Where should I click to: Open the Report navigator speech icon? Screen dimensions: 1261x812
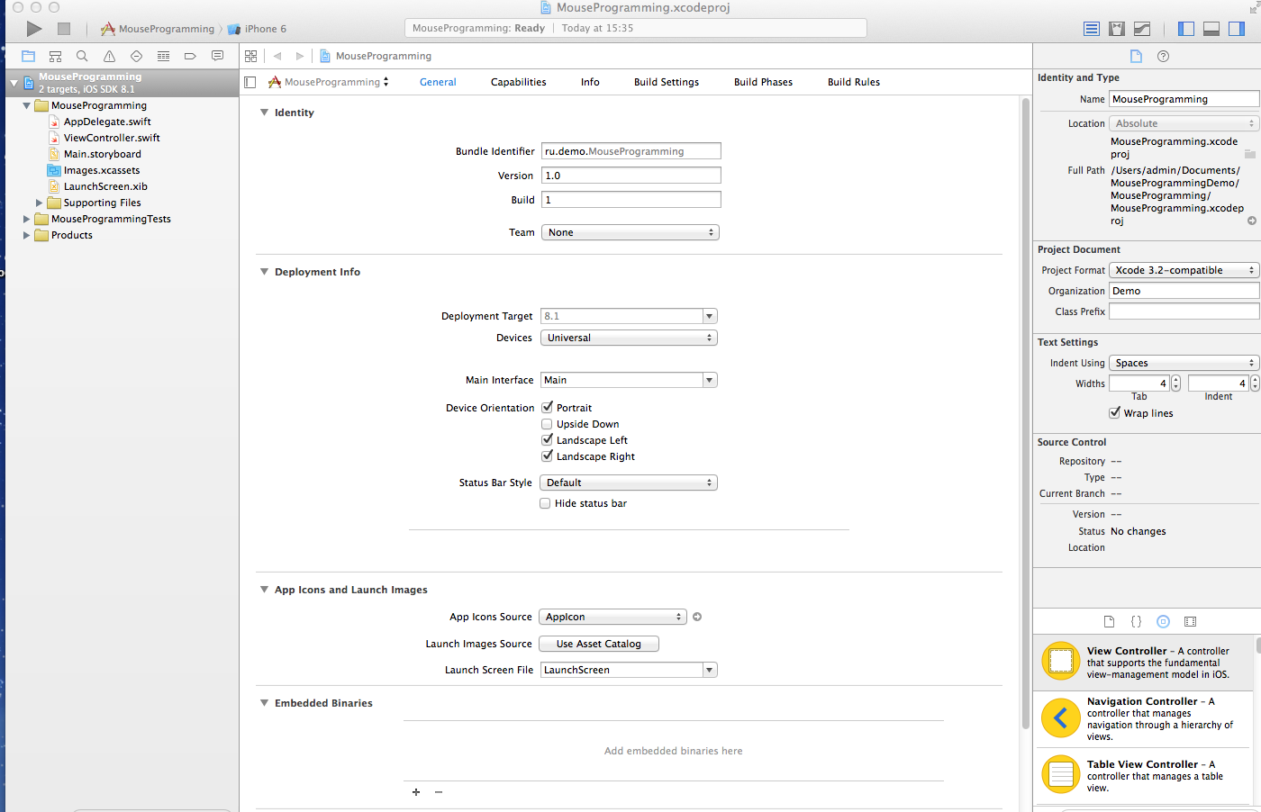217,56
